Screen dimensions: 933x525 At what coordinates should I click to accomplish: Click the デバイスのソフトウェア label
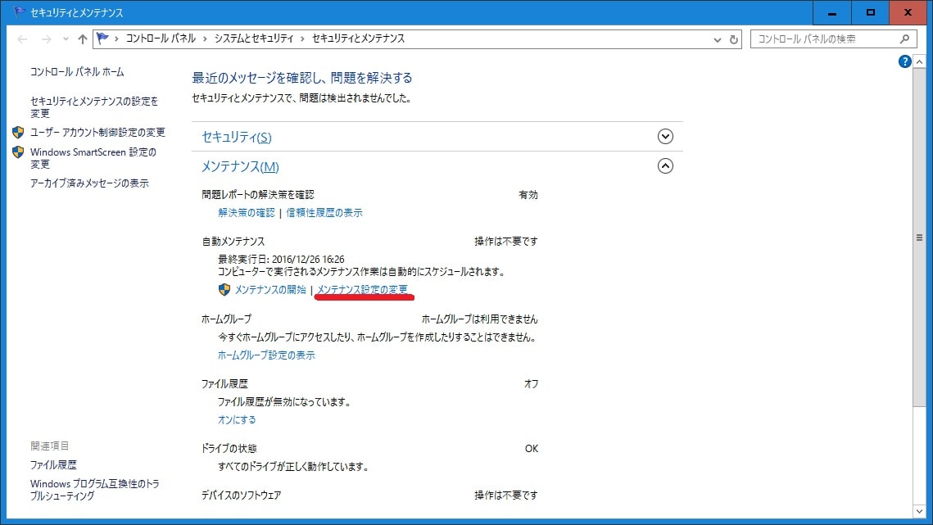(x=241, y=496)
